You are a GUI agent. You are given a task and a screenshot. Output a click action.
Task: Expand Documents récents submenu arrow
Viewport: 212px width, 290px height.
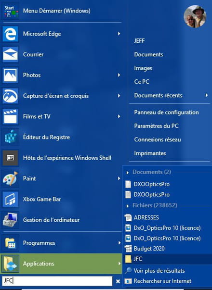[x=206, y=95]
